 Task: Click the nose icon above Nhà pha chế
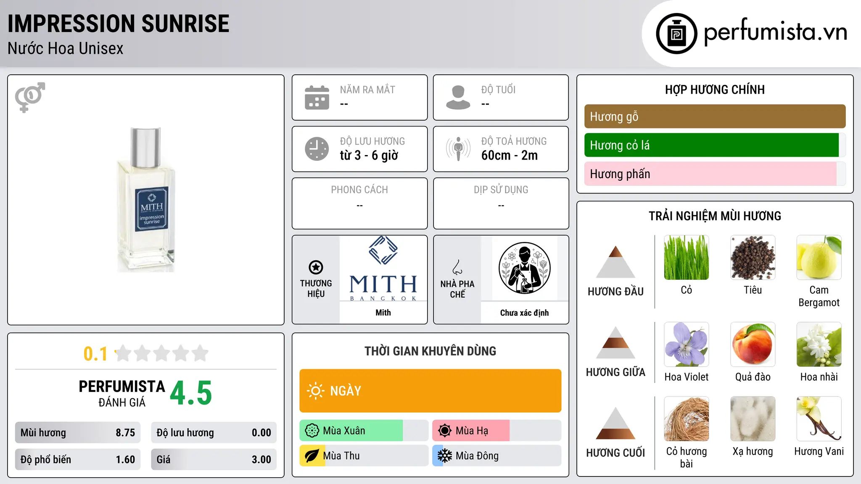pos(457,267)
